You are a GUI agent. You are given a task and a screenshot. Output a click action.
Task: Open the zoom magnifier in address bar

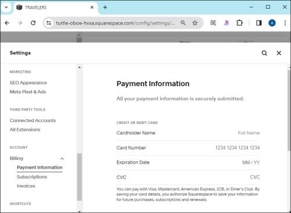[183, 23]
